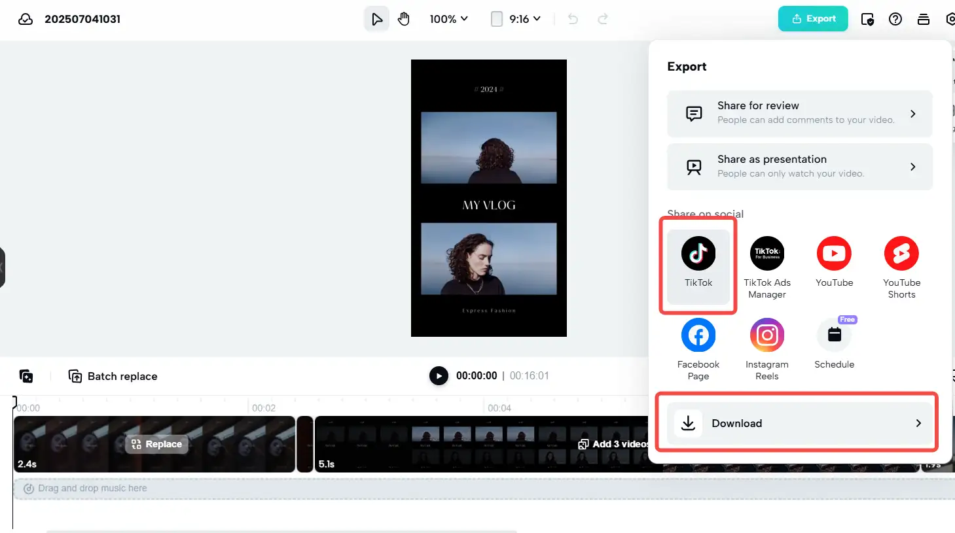Click the download arrow icon
The height and width of the screenshot is (533, 955).
(x=688, y=423)
